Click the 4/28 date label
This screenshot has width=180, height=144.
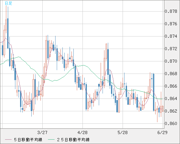[82, 132]
